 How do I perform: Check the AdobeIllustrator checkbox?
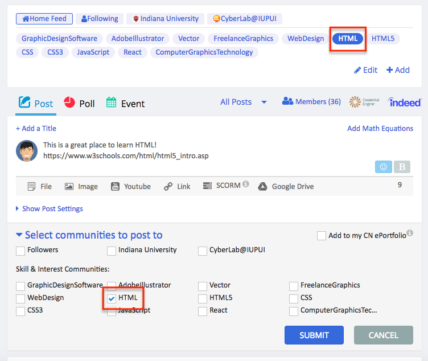pyautogui.click(x=112, y=286)
